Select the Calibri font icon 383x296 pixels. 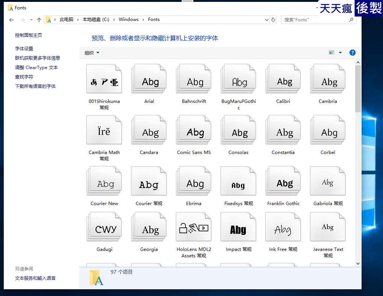tap(283, 79)
